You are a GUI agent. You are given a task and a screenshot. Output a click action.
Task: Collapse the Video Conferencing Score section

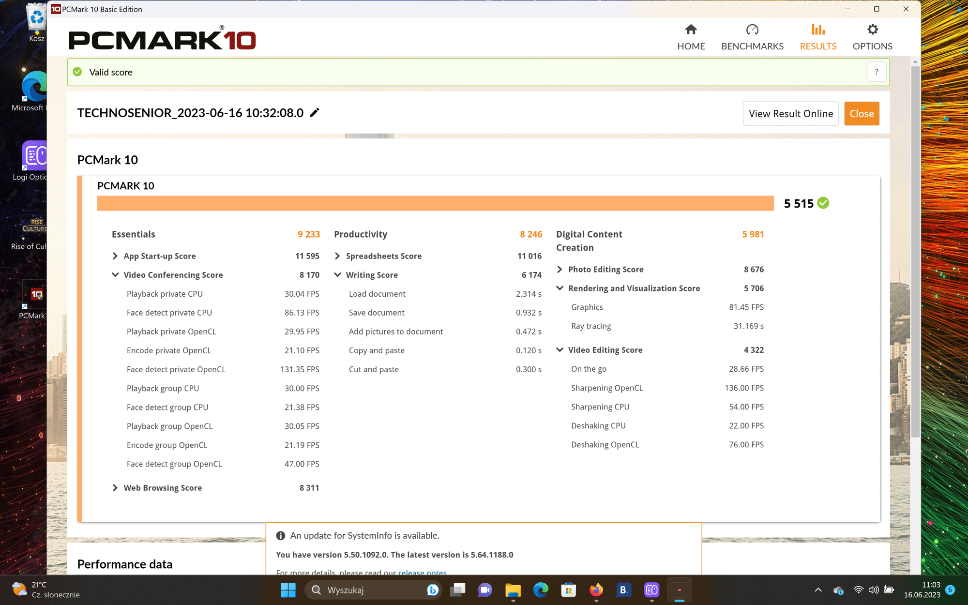(115, 275)
